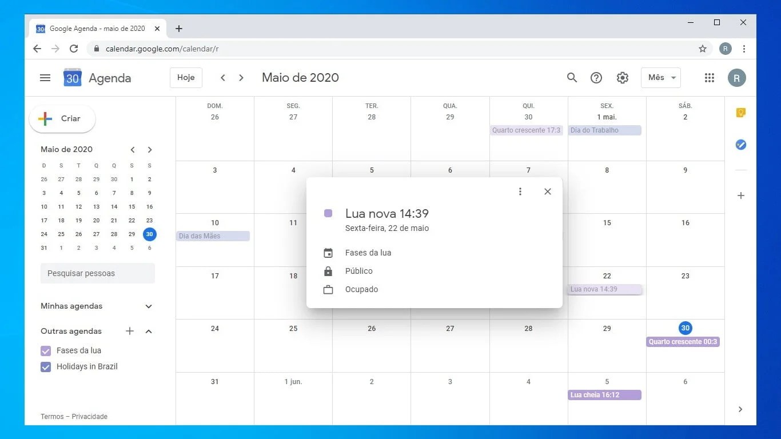Screen dimensions: 781x439
Task: Reload the page in Chrome
Action: (74, 49)
